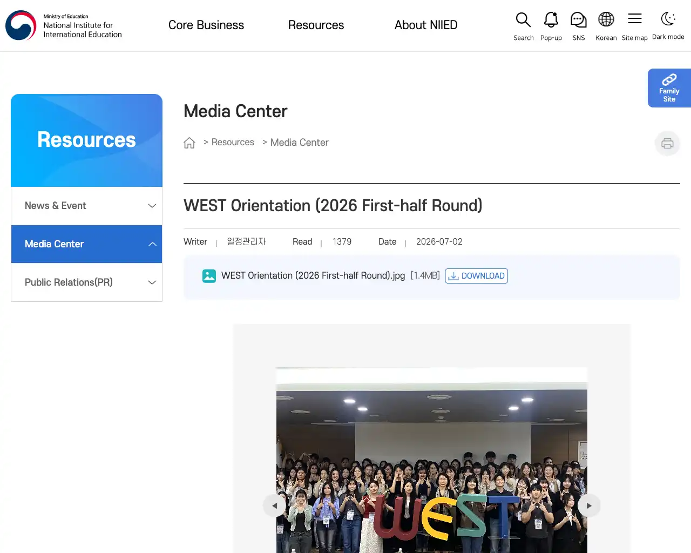Click the read count 1379
The image size is (691, 553).
tap(342, 242)
